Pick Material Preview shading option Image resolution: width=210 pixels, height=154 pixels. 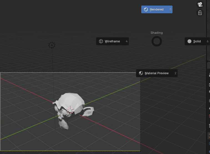[x=157, y=73]
